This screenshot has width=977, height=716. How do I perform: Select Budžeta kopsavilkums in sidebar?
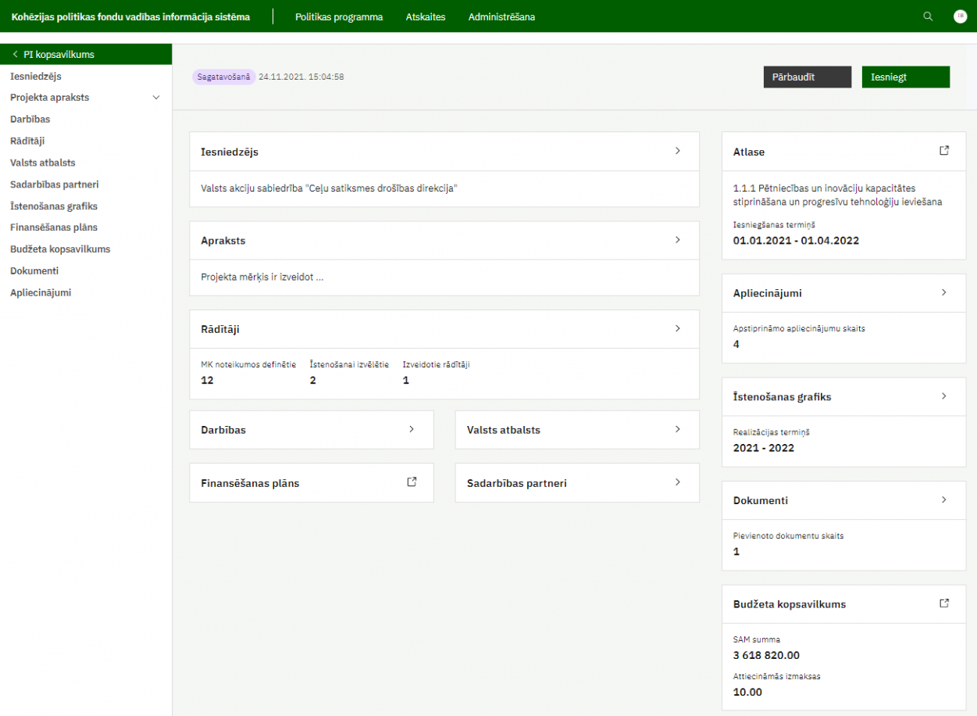60,249
